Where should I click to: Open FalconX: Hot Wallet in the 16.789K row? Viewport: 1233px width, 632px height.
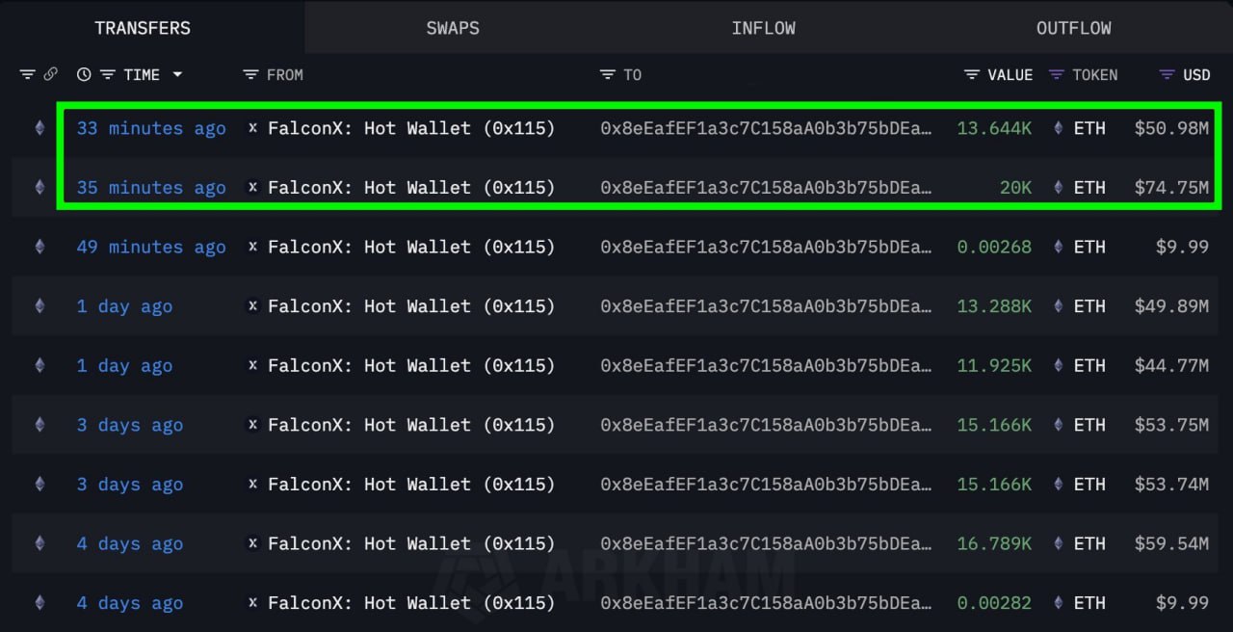(x=411, y=543)
